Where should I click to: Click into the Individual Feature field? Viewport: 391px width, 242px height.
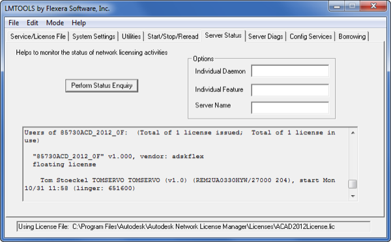click(x=290, y=90)
